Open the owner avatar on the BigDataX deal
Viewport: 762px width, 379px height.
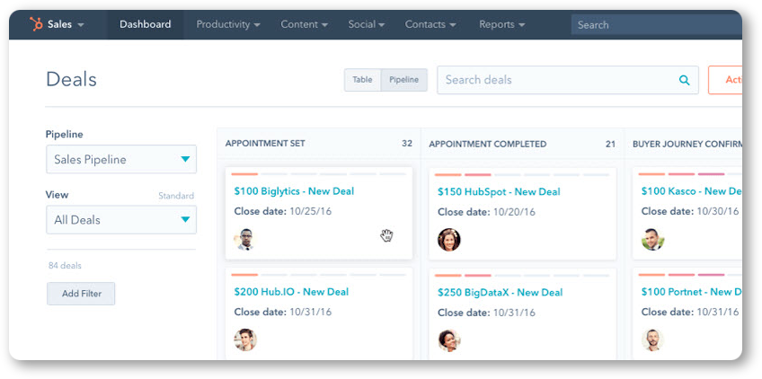[448, 340]
